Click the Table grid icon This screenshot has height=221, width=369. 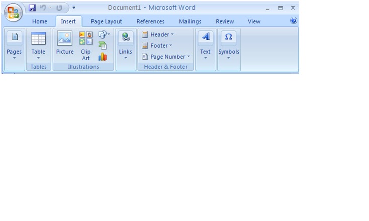[x=38, y=38]
